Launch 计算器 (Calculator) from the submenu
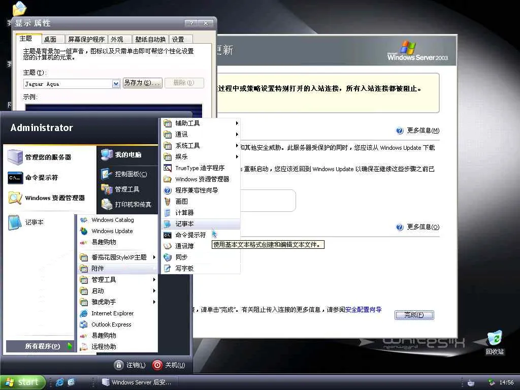This screenshot has width=520, height=390. click(201, 213)
